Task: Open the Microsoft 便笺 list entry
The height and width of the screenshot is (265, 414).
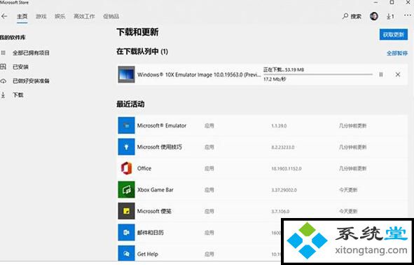Action: point(262,211)
